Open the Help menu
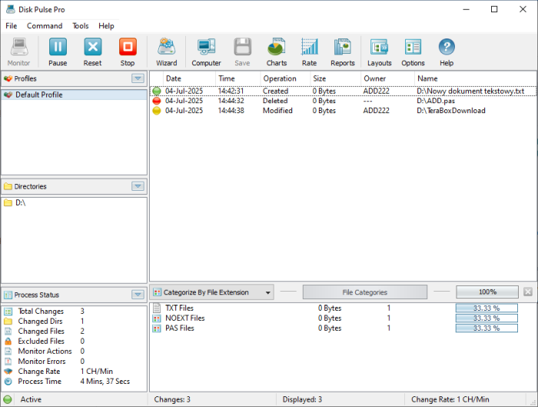538x407 pixels. 106,25
